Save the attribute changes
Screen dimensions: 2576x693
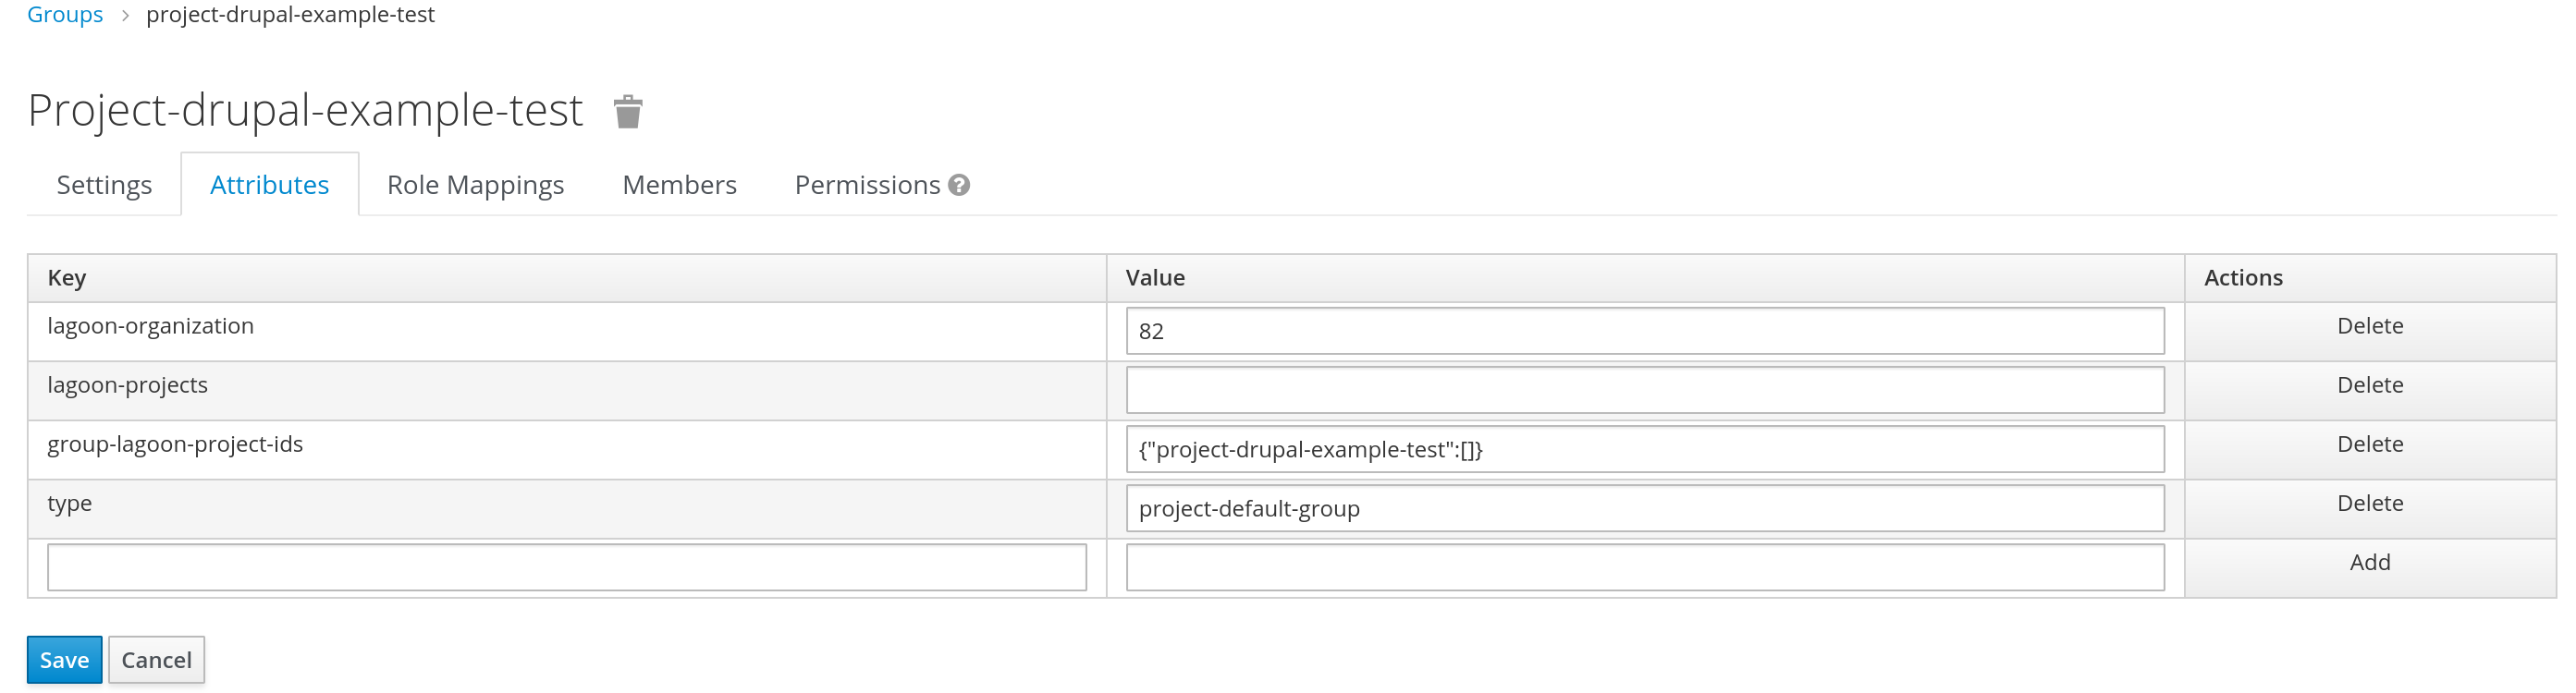pyautogui.click(x=64, y=659)
